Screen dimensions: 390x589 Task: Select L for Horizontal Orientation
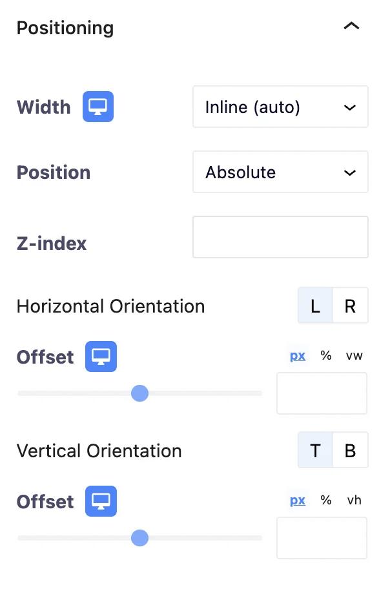[315, 305]
